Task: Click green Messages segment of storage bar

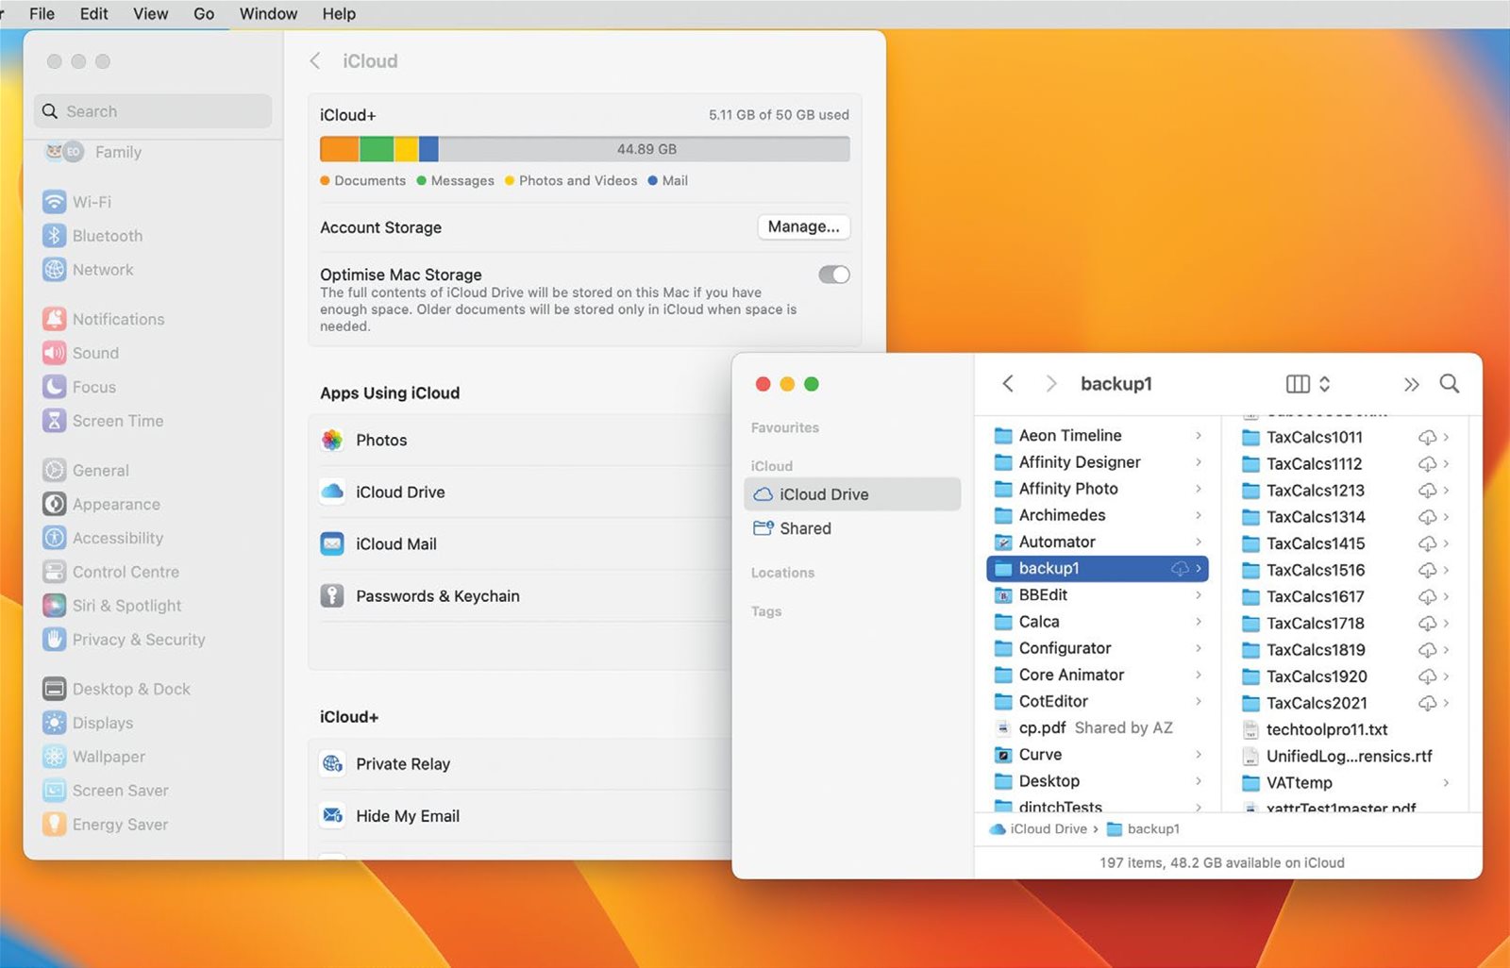Action: 377,148
